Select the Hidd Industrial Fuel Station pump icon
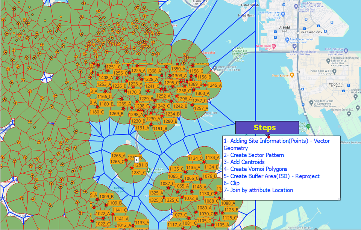The height and width of the screenshot is (230, 361). [x=345, y=50]
